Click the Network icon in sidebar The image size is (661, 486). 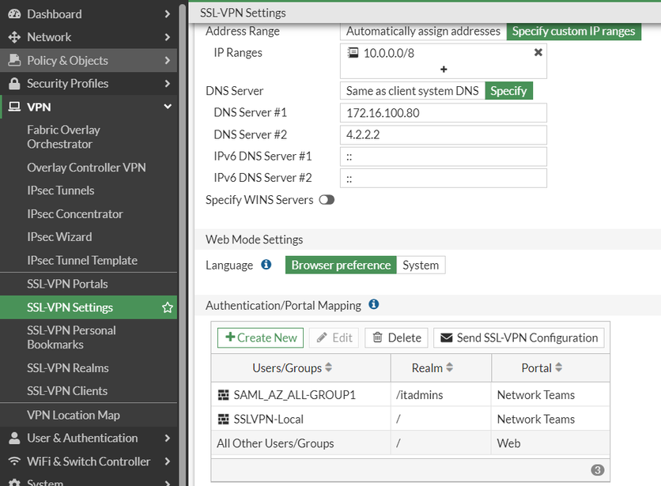(x=13, y=37)
